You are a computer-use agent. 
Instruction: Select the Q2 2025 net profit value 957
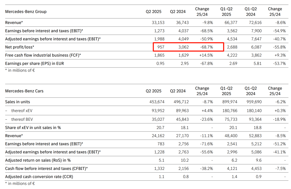161,47
